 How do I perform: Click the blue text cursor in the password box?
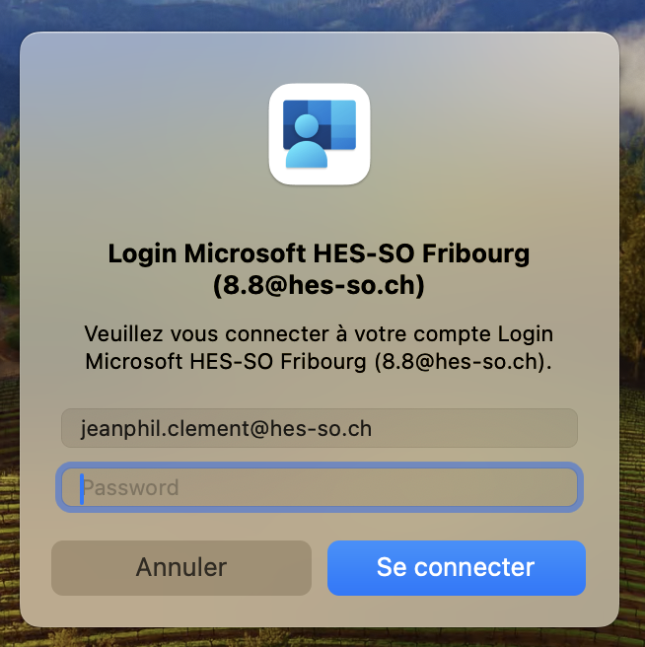82,488
